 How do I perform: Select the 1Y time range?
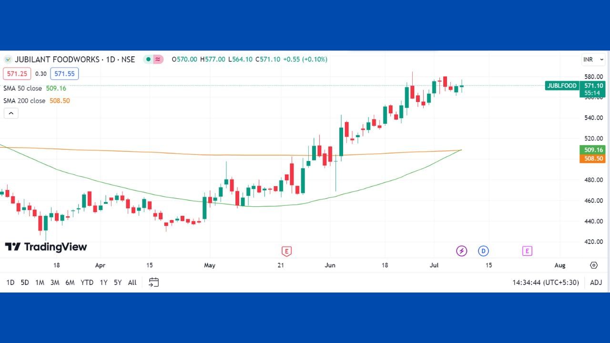tap(103, 282)
